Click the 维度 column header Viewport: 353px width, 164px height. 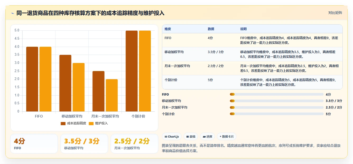point(168,29)
